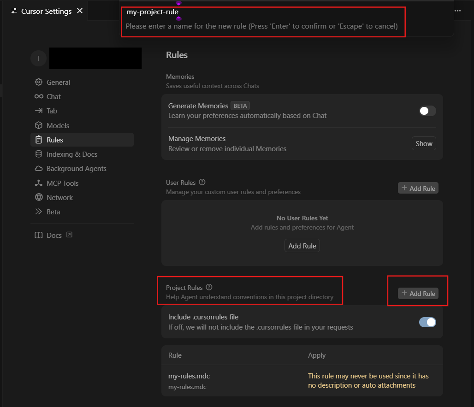Click the Rules clipboard icon

click(38, 140)
